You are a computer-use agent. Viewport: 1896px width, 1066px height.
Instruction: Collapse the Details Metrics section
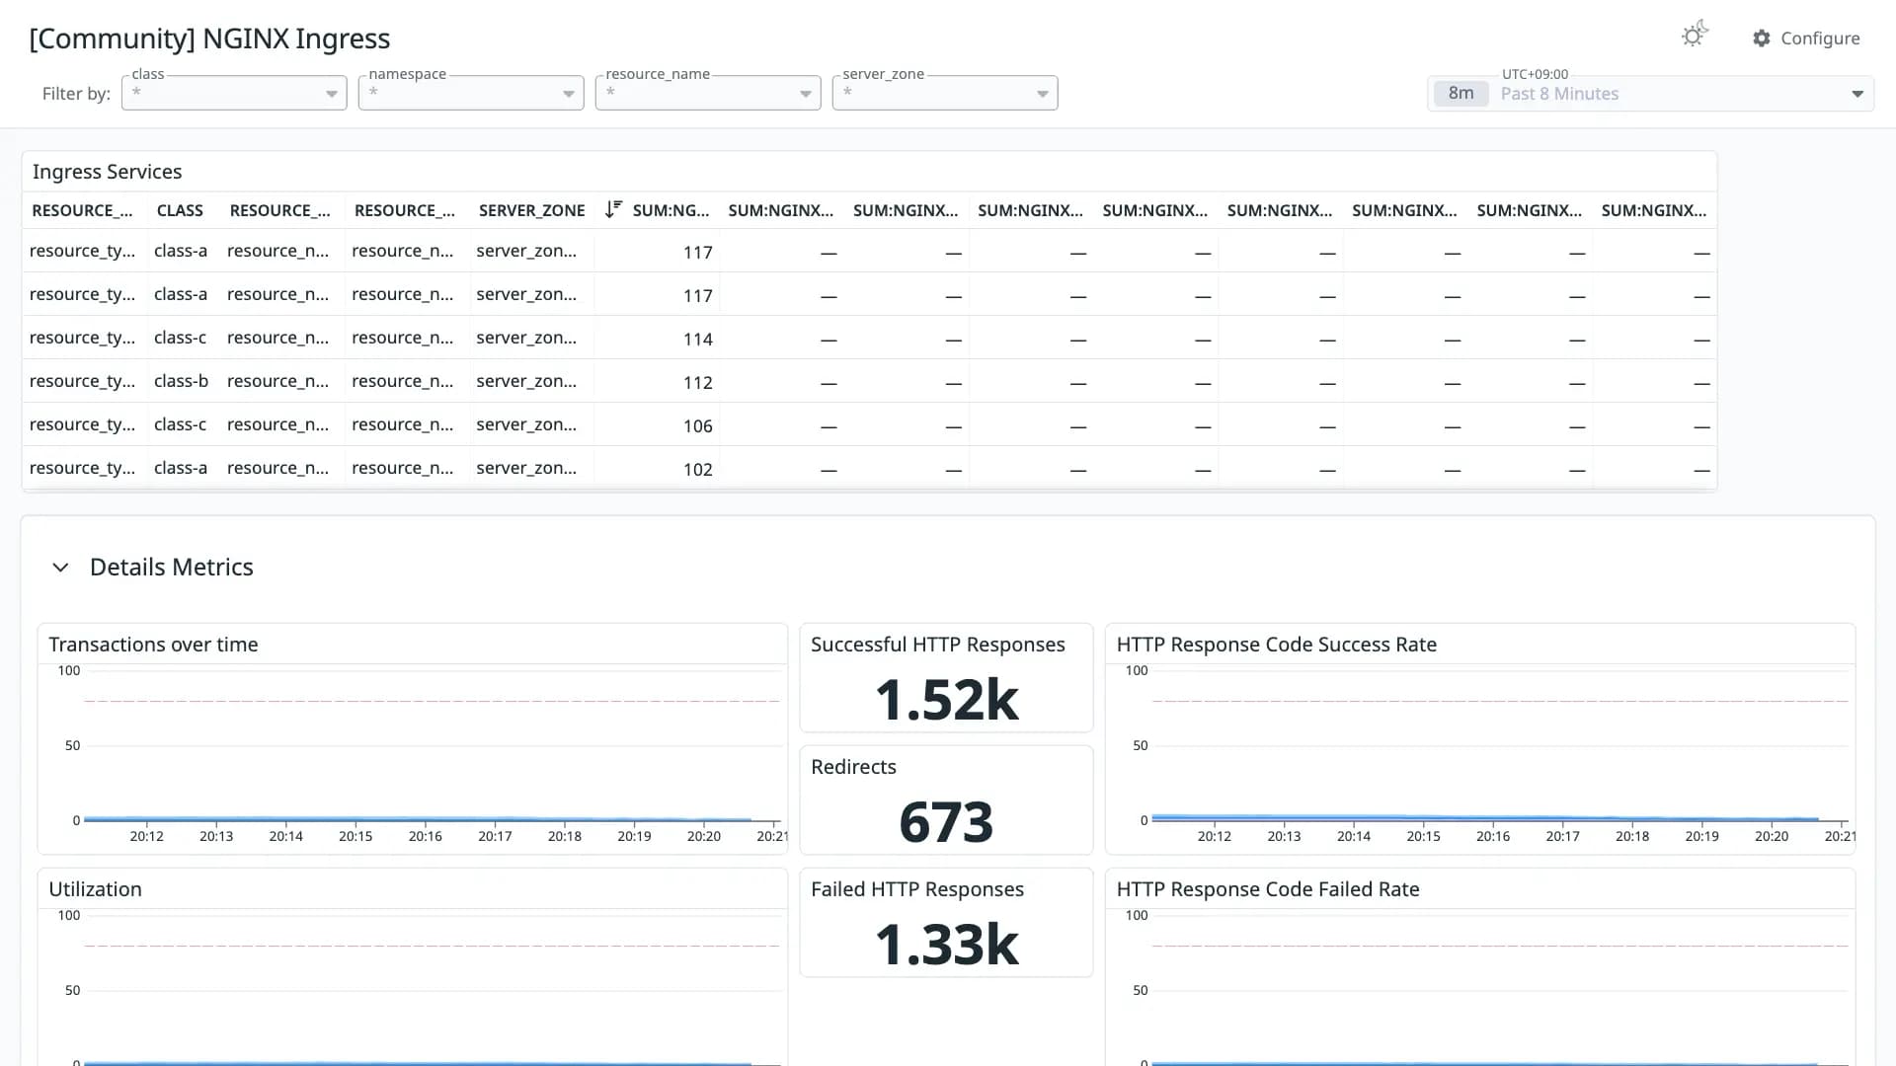pos(60,568)
